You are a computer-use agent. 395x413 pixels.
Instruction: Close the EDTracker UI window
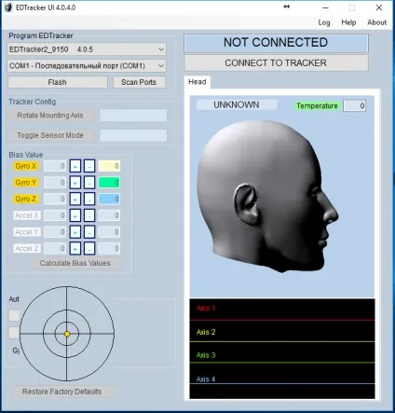tap(379, 7)
